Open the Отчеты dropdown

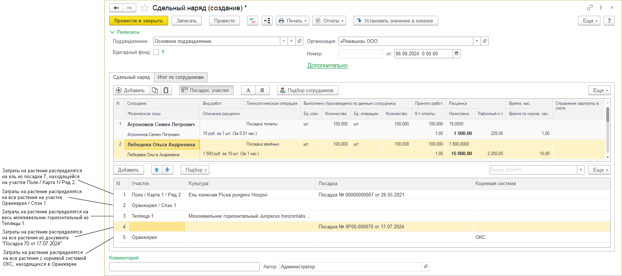(330, 21)
